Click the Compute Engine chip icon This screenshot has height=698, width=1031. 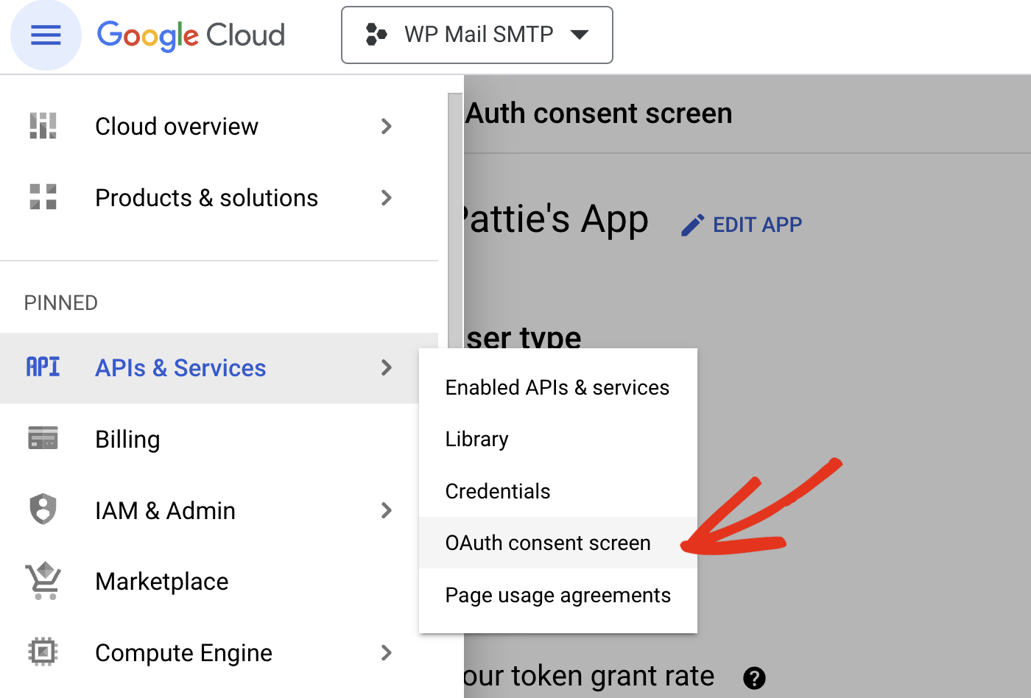(x=43, y=652)
